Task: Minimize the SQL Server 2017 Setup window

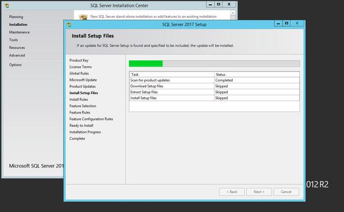Action: pos(278,23)
